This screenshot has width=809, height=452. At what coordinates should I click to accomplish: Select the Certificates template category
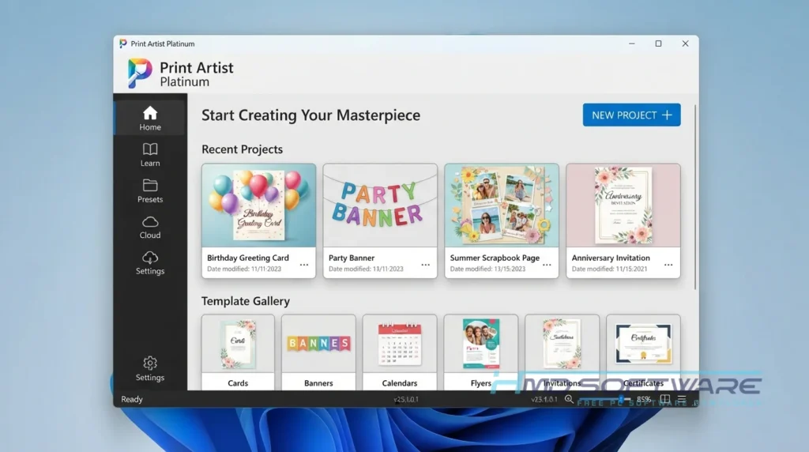643,352
